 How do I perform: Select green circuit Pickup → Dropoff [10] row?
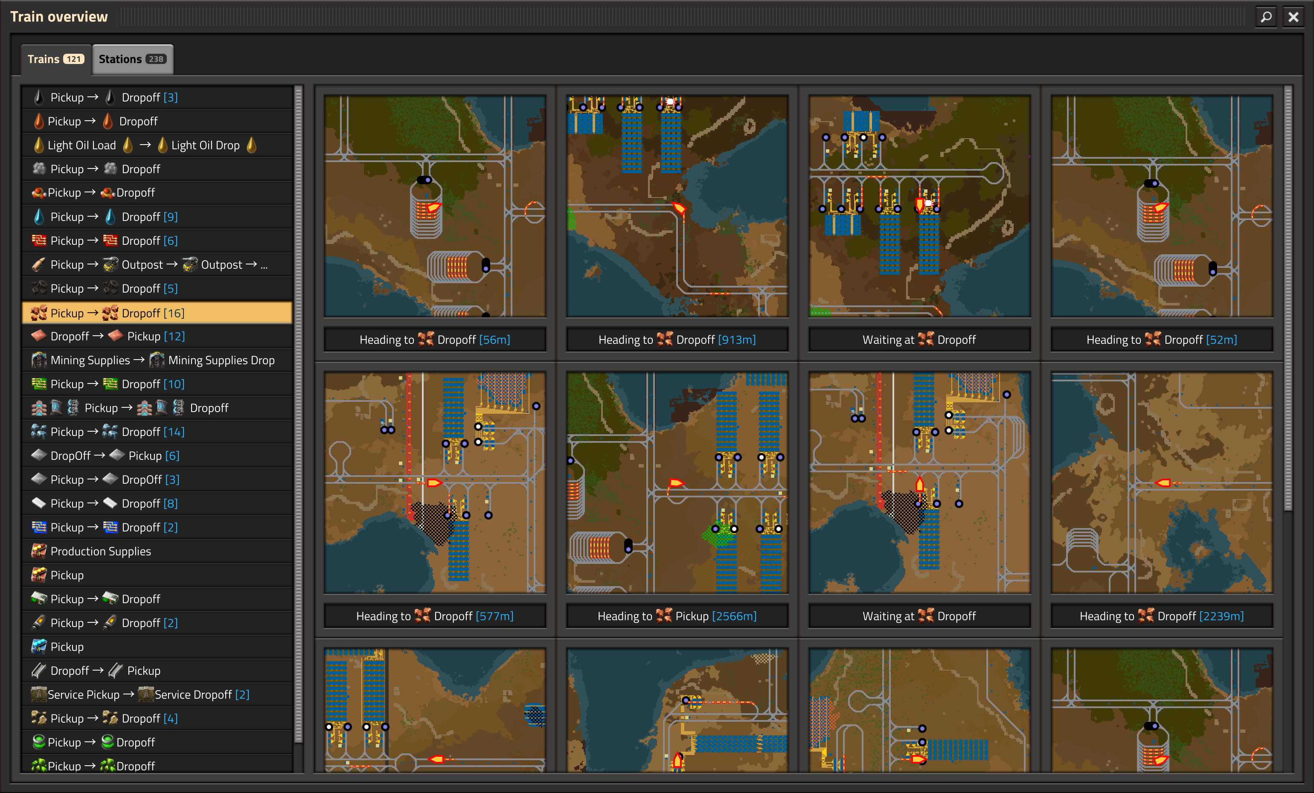tap(157, 384)
